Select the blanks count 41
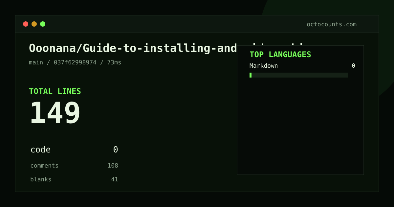This screenshot has width=394, height=207. tap(115, 179)
